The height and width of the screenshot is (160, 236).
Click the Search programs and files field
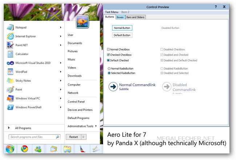coord(34,137)
